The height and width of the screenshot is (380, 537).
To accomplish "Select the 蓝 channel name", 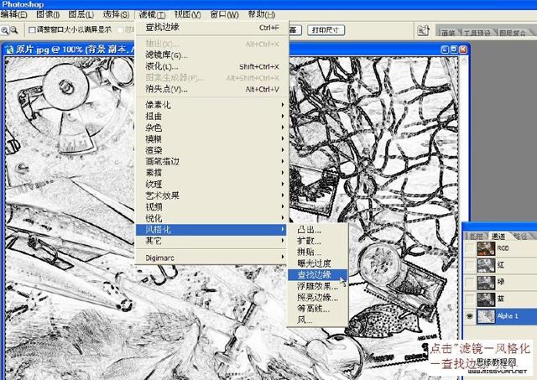I will click(501, 299).
